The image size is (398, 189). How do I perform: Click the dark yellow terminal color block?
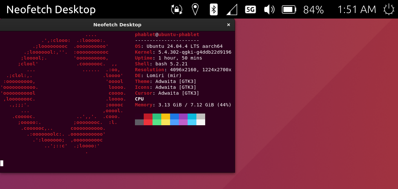point(166,116)
